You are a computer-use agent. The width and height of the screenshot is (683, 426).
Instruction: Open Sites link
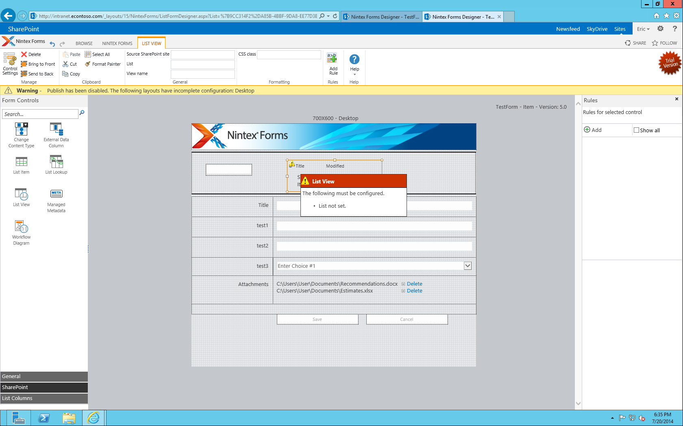(620, 29)
